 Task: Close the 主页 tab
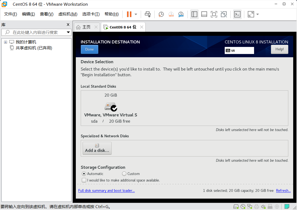click(x=96, y=27)
